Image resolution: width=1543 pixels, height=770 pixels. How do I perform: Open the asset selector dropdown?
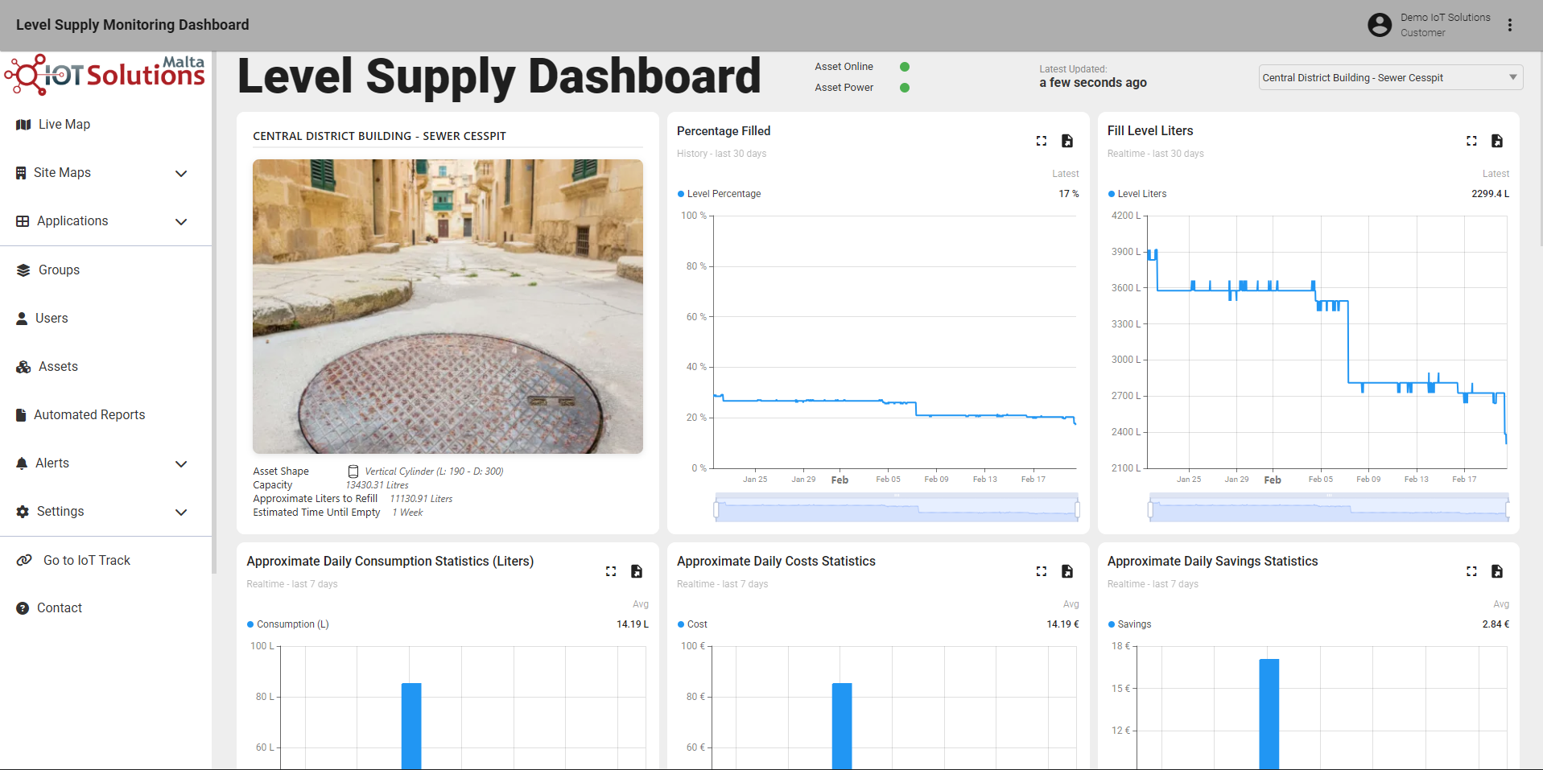click(1391, 77)
